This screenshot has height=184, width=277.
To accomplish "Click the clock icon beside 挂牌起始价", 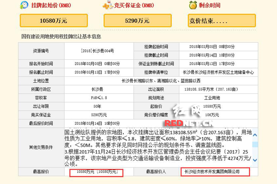I will point(24,5).
